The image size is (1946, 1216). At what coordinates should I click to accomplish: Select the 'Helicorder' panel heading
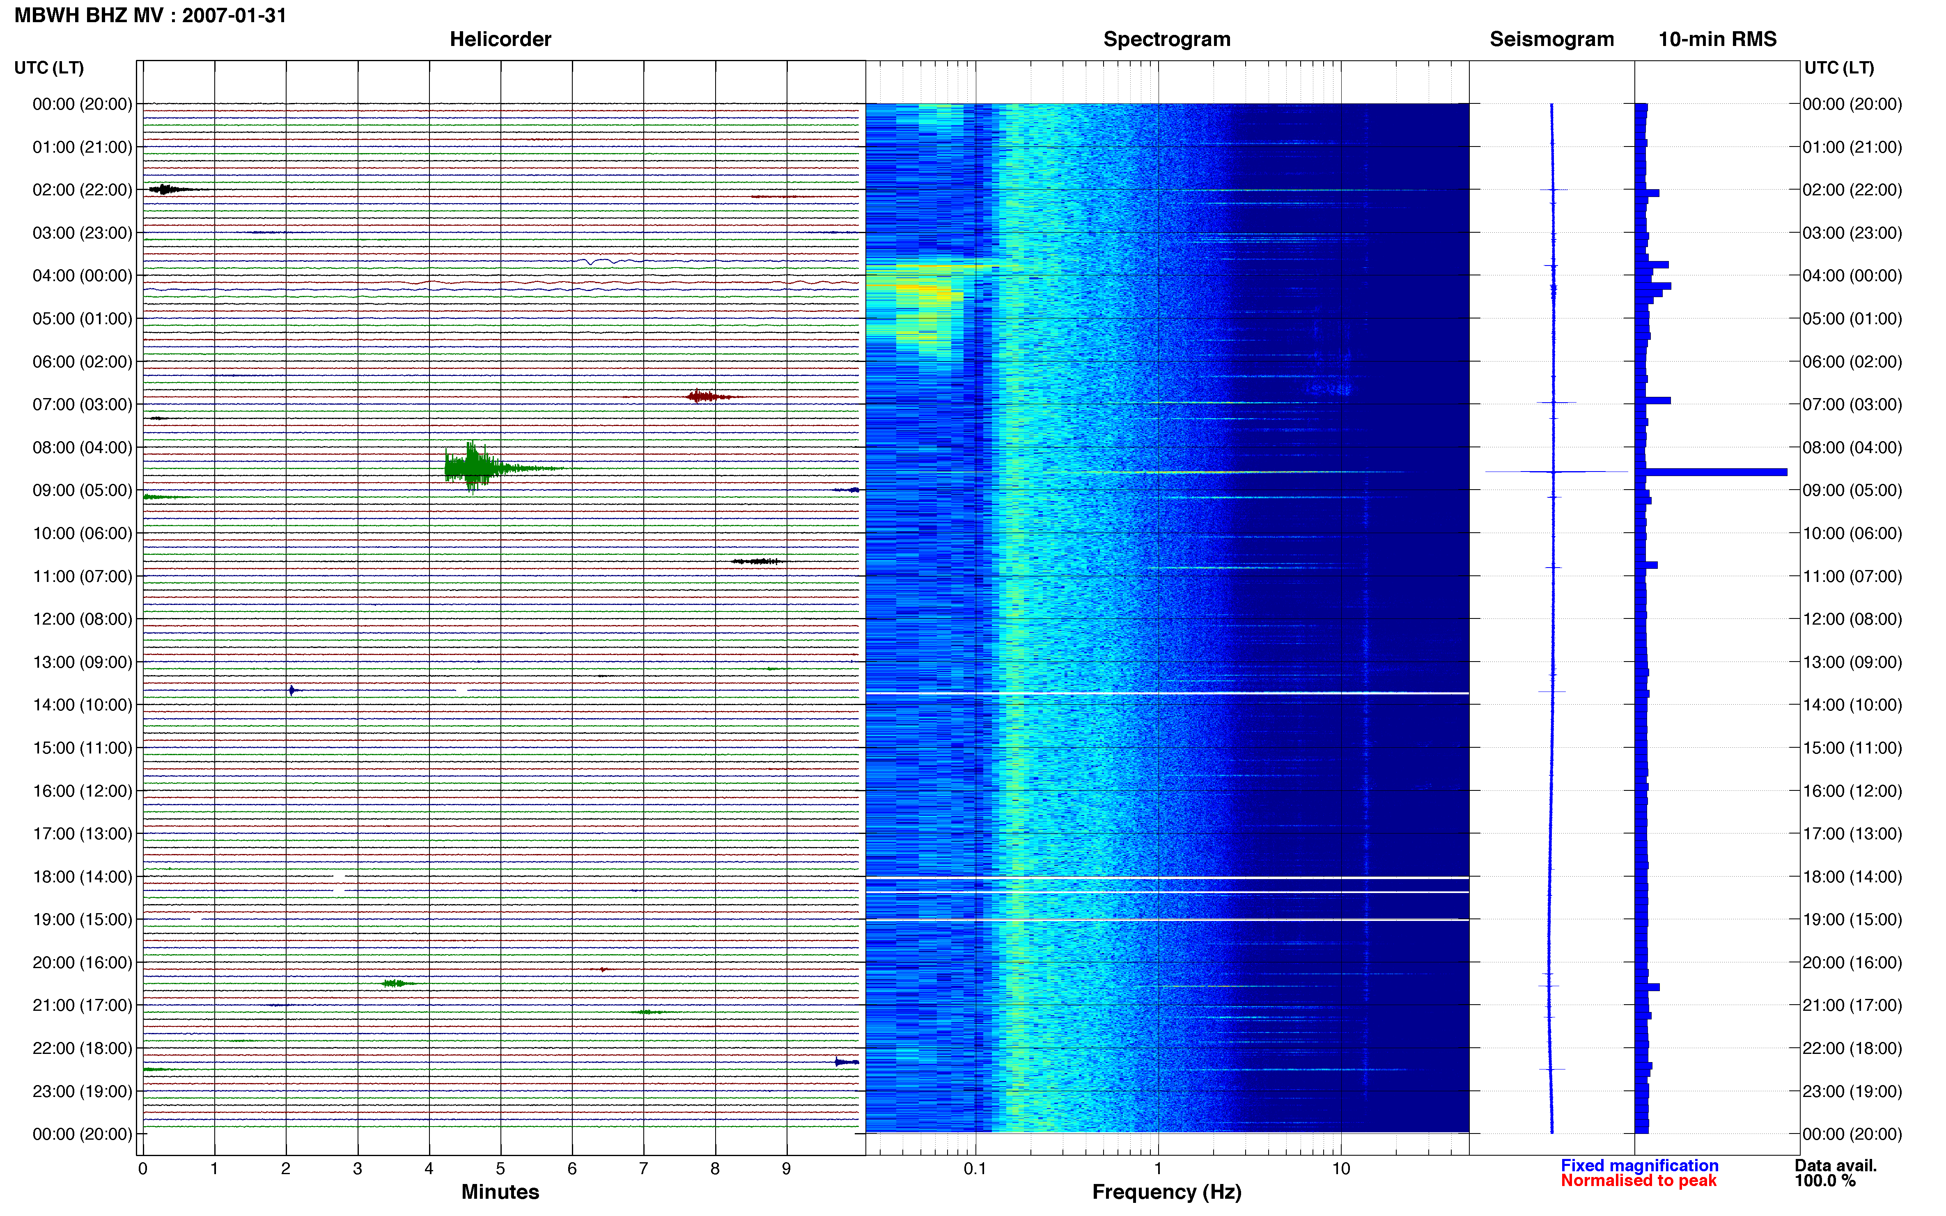(500, 39)
